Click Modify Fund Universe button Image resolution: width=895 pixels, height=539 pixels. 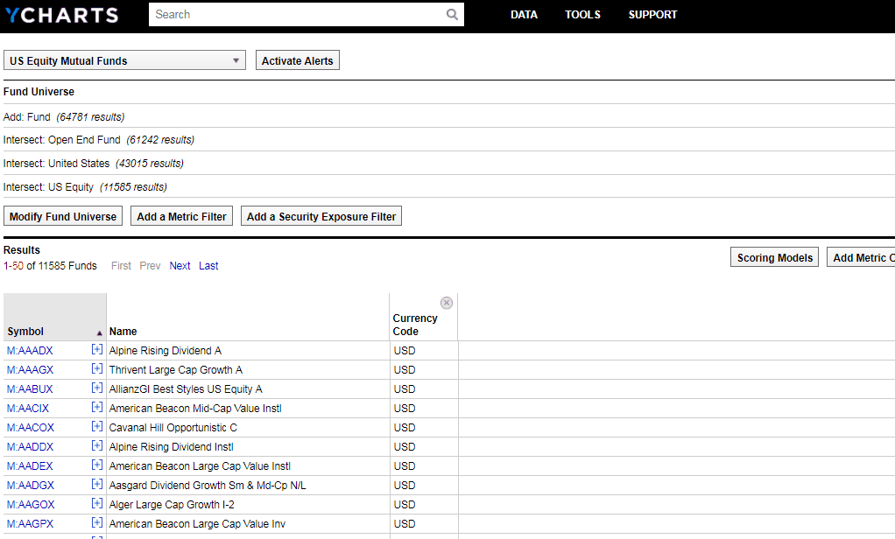click(x=63, y=216)
